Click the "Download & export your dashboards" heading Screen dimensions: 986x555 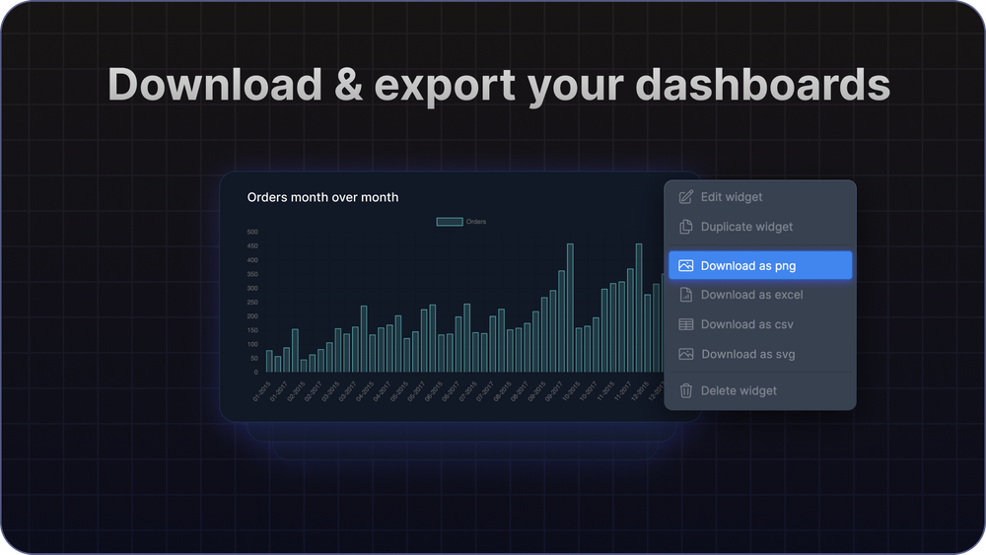click(499, 85)
